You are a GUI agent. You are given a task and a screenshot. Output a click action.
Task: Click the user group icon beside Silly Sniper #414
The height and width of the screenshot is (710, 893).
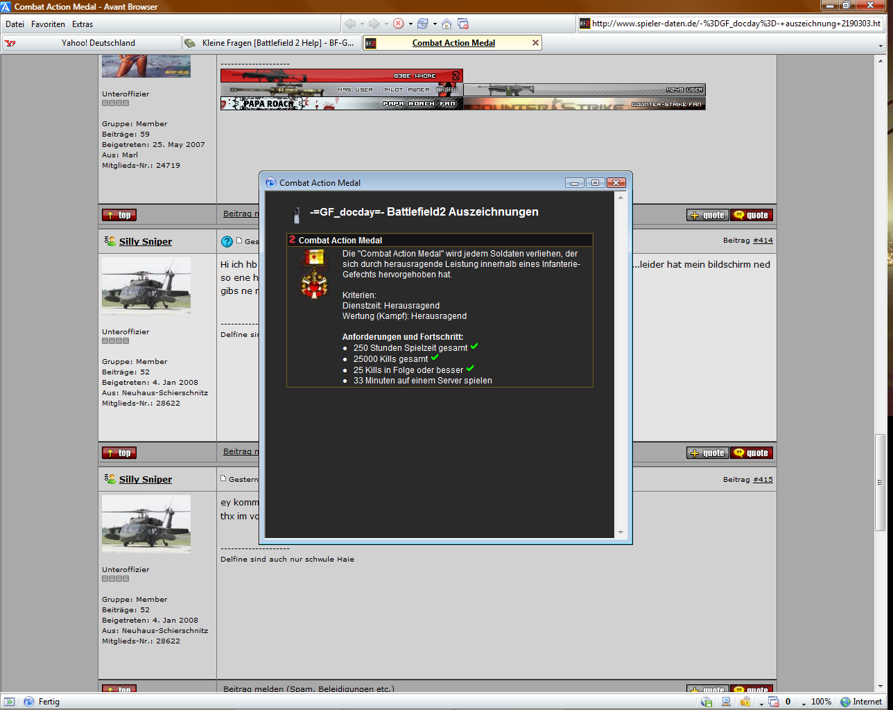pos(110,241)
